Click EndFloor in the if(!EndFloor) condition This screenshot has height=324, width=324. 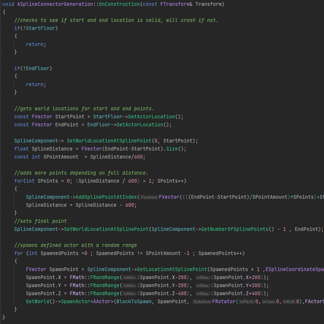[x=37, y=68]
